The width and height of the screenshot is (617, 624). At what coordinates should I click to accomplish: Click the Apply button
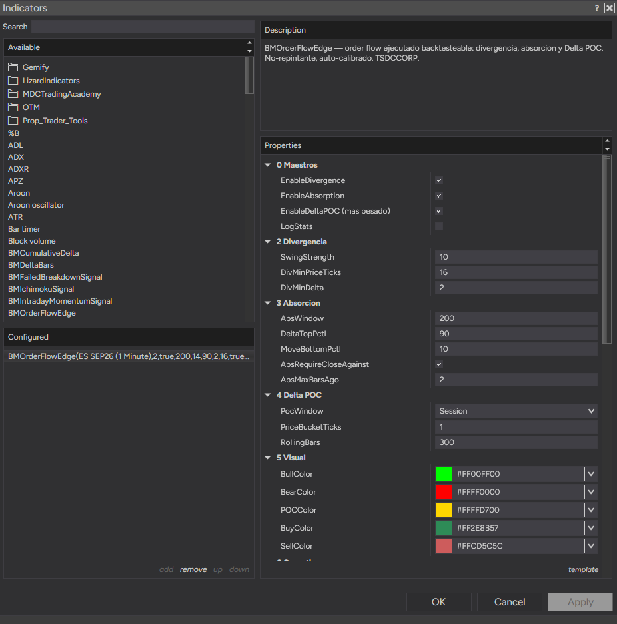tap(580, 602)
